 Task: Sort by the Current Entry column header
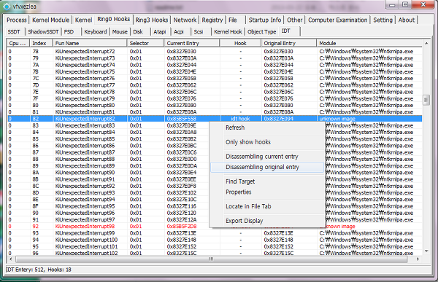pos(192,43)
